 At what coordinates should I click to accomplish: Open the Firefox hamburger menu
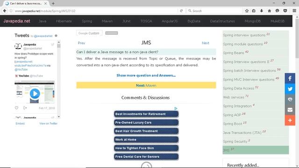pos(294,11)
